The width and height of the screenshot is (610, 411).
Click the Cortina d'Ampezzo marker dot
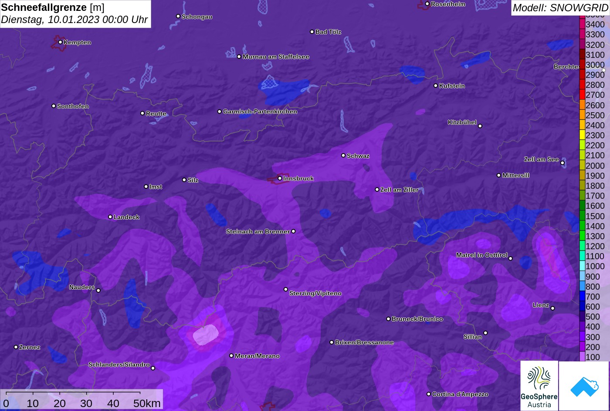[429, 394]
